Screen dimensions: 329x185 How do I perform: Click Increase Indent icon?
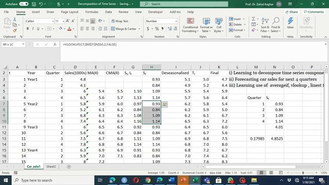point(105,29)
